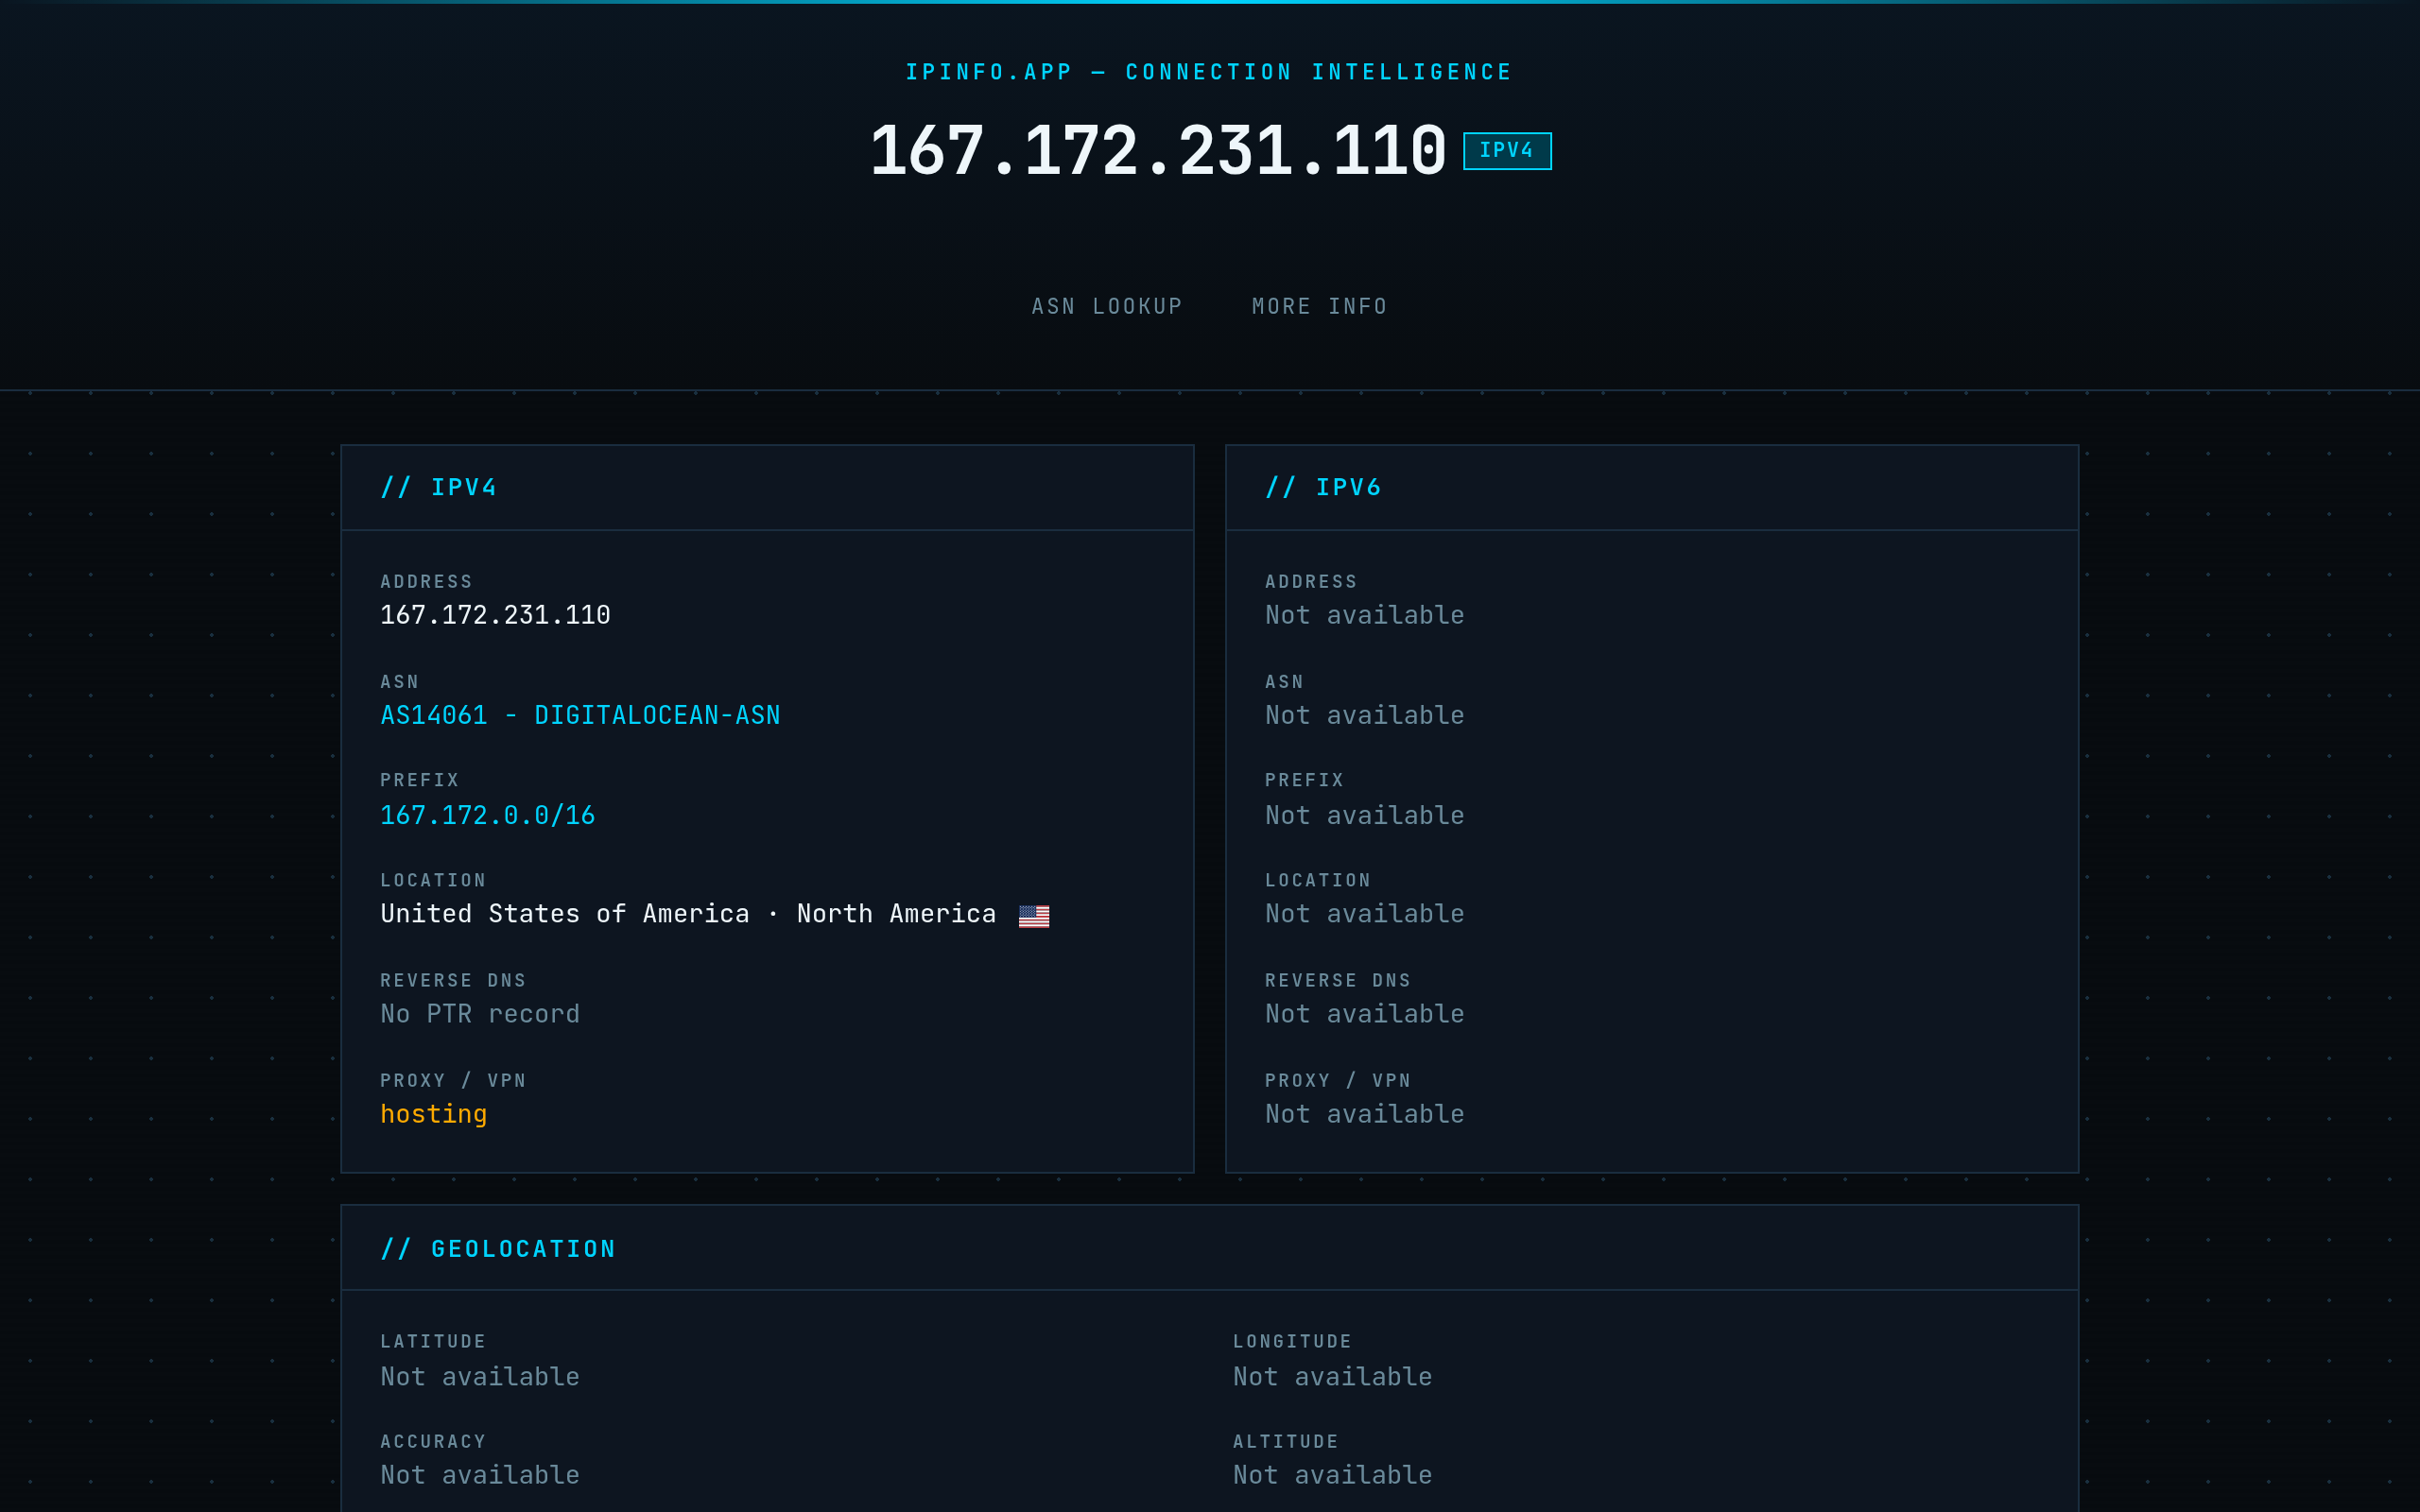Click the IPv4 card LOCATION label
The image size is (2420, 1512).
433,881
